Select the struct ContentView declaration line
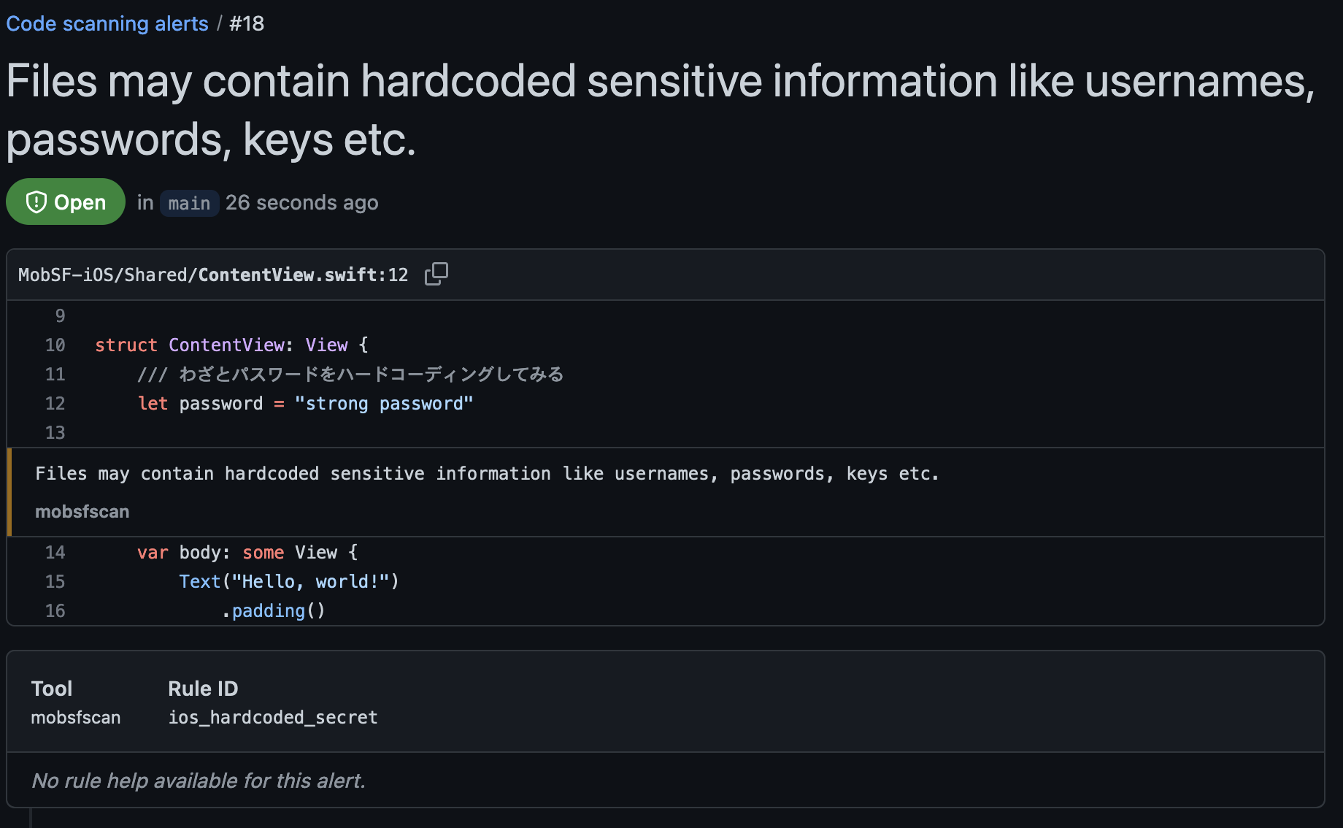This screenshot has width=1343, height=828. [231, 345]
